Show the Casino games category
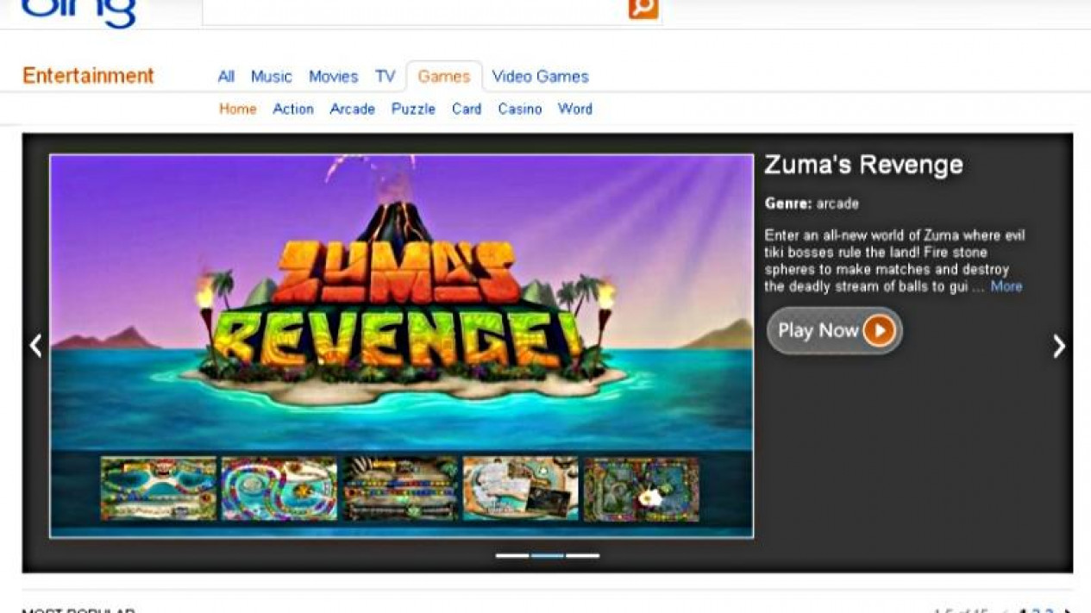Viewport: 1091px width, 613px height. (x=520, y=109)
